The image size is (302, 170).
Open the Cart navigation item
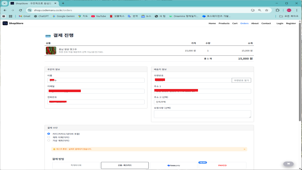tap(235, 23)
